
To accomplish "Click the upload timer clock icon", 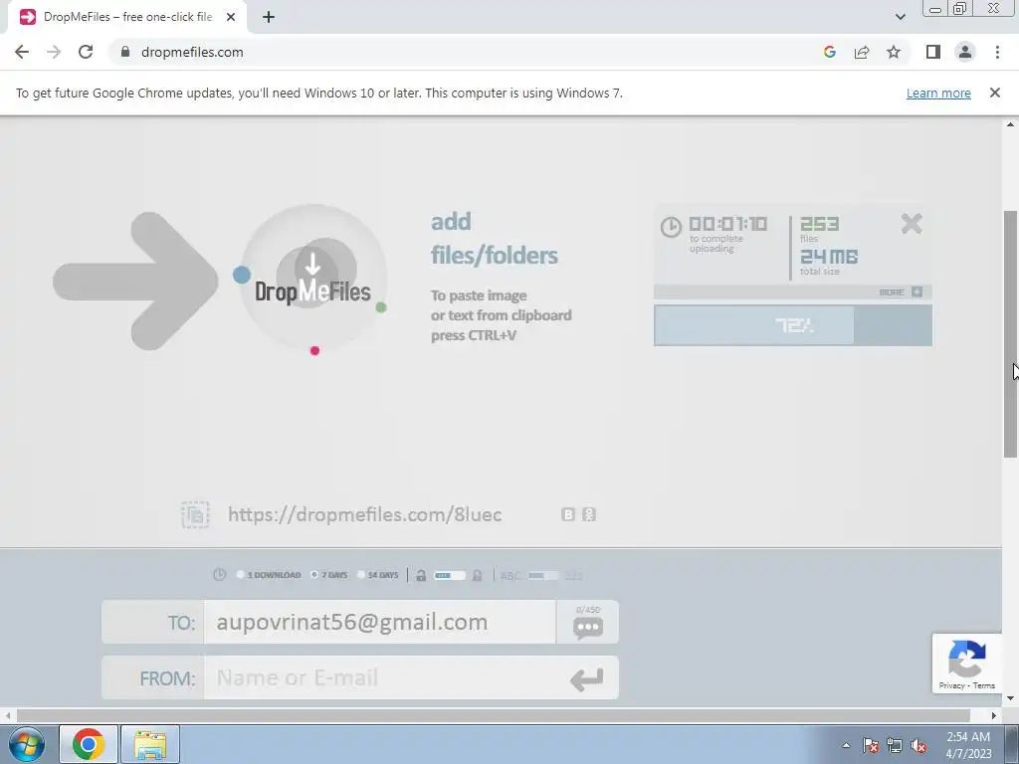I will click(671, 227).
